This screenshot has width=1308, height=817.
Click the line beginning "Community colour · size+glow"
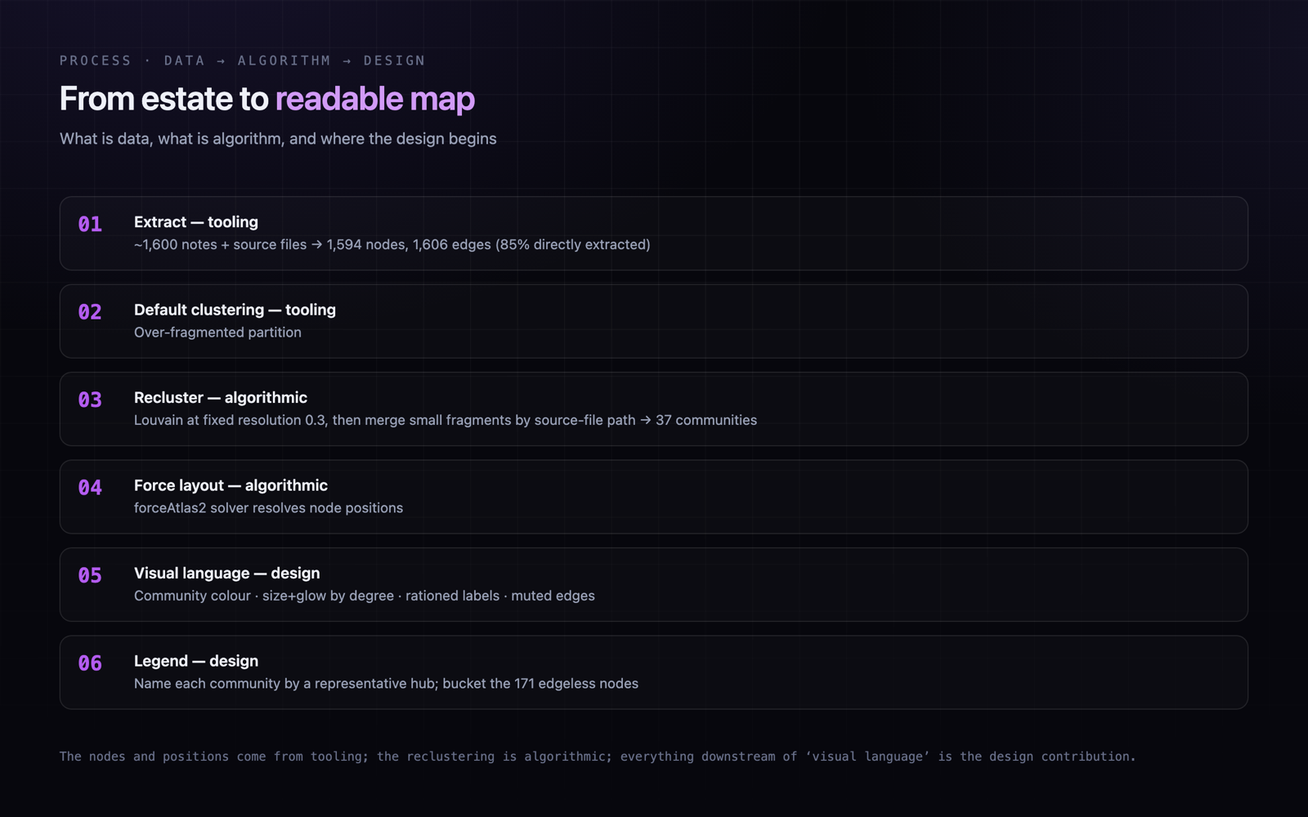tap(365, 596)
